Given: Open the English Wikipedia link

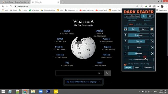Looking at the screenshot, I should click(x=67, y=31).
